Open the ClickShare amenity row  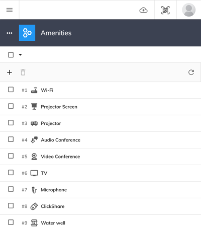pos(100,206)
